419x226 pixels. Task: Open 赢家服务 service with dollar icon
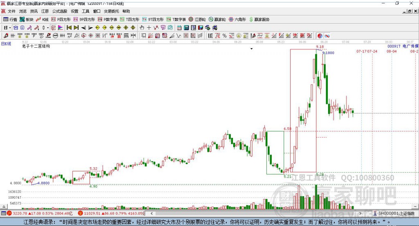pyautogui.click(x=259, y=20)
